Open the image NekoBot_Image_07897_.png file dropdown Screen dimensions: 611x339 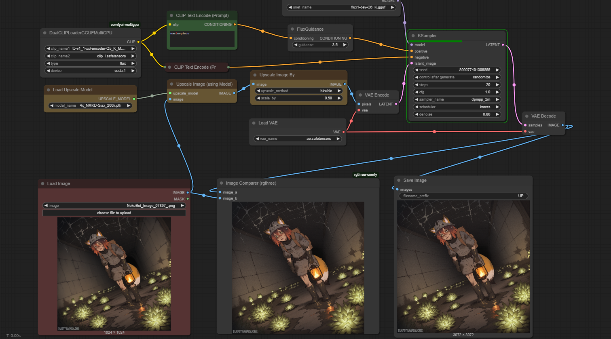114,206
